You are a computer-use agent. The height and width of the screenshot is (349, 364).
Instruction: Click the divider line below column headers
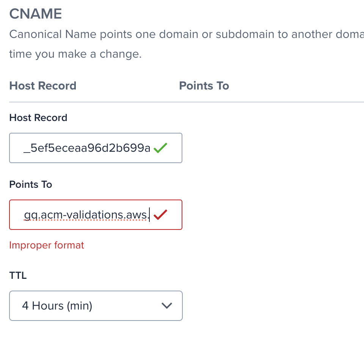(x=186, y=102)
